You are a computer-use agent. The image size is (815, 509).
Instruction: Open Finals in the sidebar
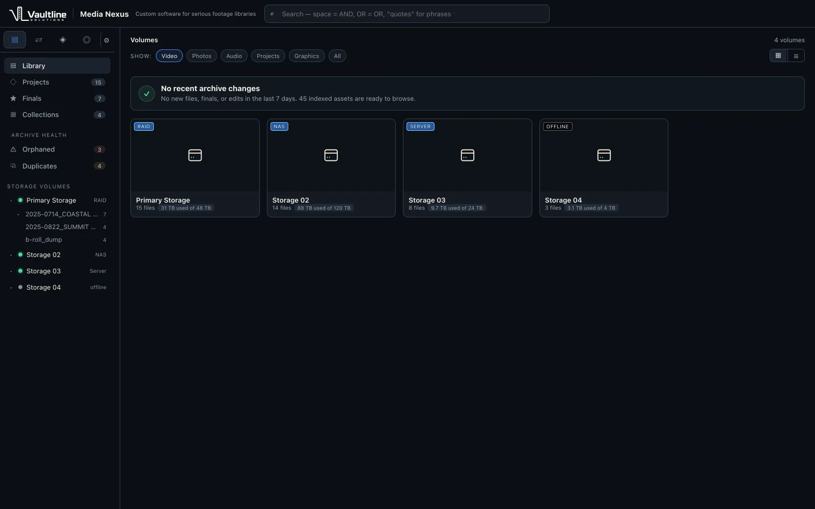(57, 98)
